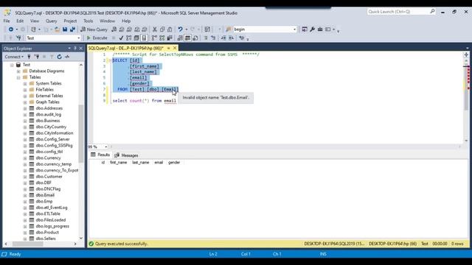
Task: Click the Results to File icon
Action: [x=195, y=38]
